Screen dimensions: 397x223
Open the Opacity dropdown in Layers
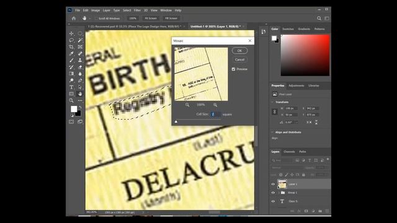coord(326,168)
